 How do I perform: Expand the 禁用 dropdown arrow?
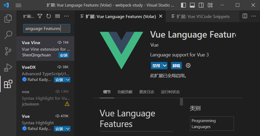(165, 66)
